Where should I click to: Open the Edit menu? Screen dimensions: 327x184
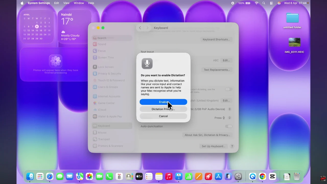coord(56,3)
